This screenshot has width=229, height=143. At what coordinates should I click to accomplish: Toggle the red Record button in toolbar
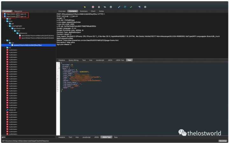click(93, 7)
